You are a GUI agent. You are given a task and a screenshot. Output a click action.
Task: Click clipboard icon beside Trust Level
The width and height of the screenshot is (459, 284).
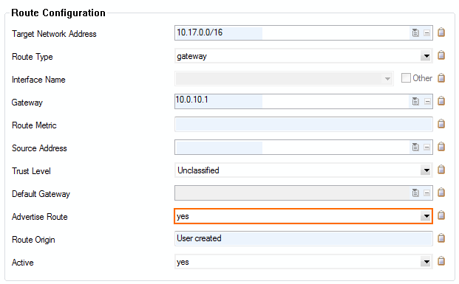(441, 170)
